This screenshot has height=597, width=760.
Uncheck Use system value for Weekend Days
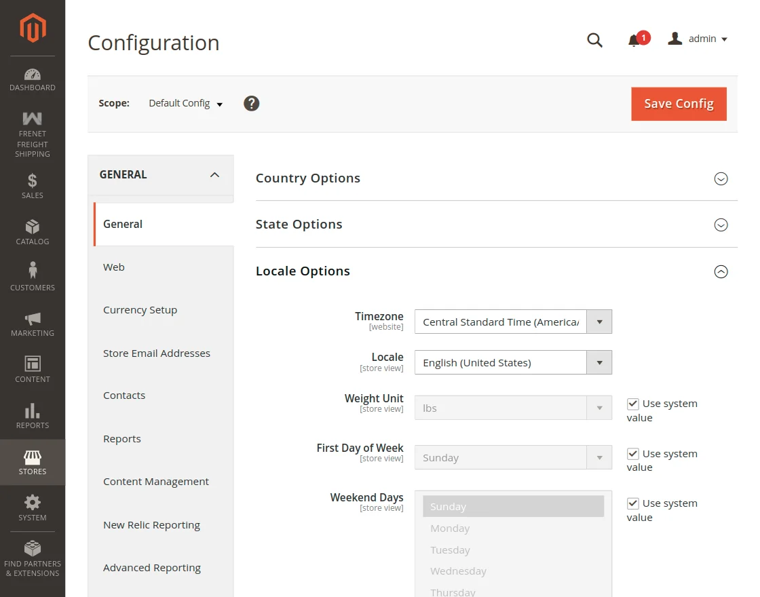(x=632, y=503)
